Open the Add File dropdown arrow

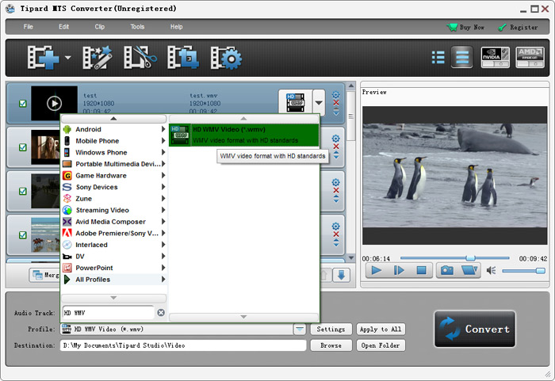click(x=67, y=57)
